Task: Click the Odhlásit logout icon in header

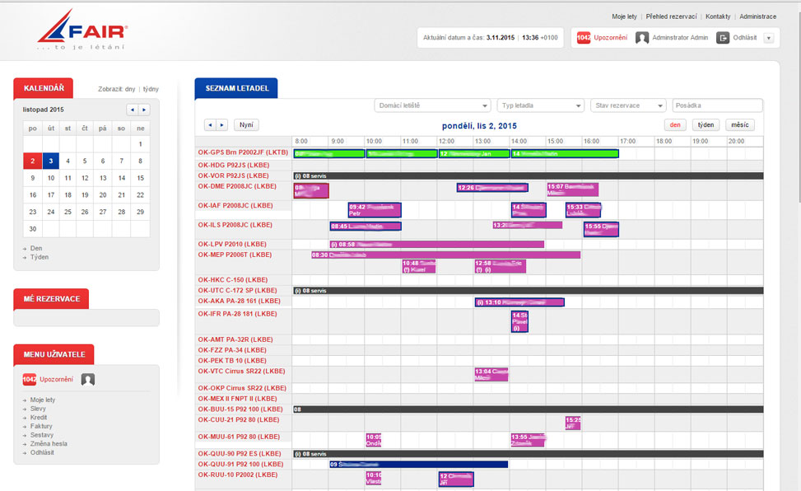Action: tap(723, 38)
